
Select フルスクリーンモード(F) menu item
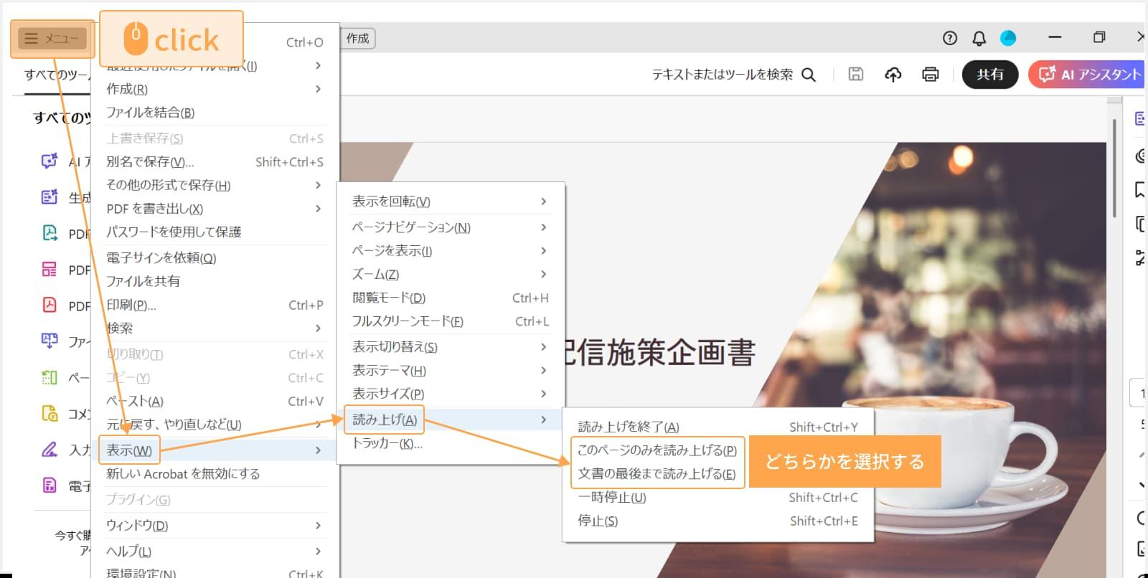451,321
